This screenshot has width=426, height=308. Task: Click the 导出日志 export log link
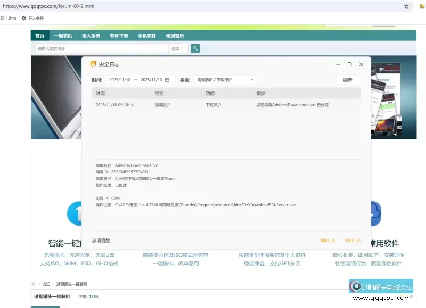point(352,240)
